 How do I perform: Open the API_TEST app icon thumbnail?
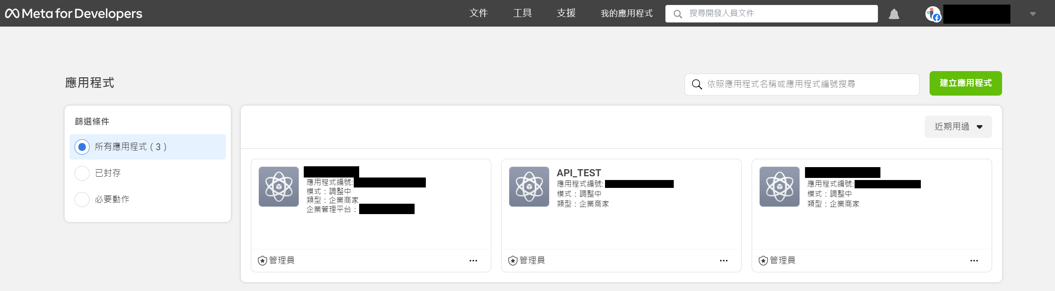(x=529, y=187)
